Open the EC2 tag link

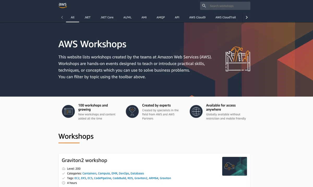pos(77,178)
